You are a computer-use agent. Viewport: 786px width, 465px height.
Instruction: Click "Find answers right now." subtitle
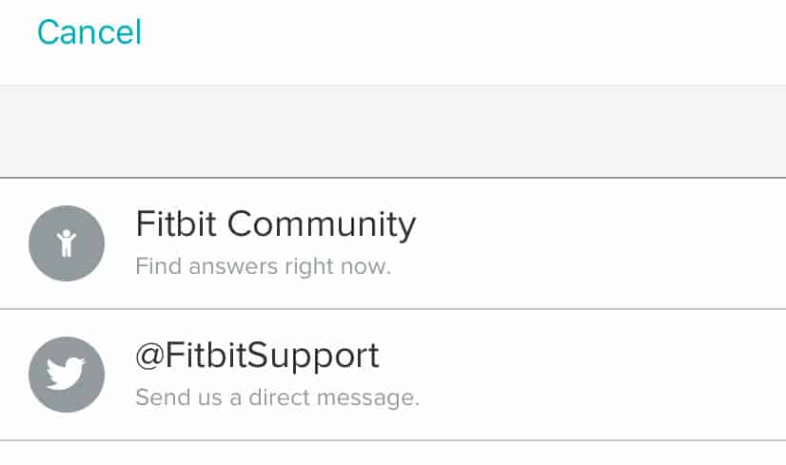263,266
